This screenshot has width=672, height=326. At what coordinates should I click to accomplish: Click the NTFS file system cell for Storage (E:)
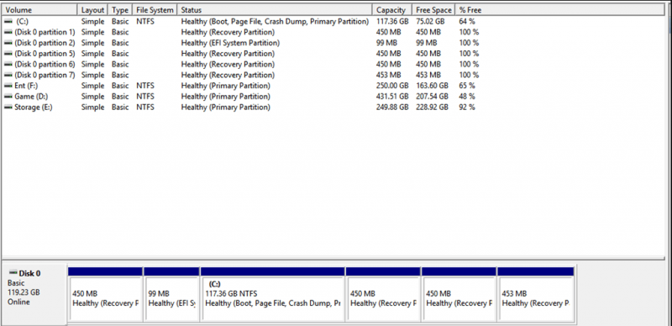click(x=145, y=108)
